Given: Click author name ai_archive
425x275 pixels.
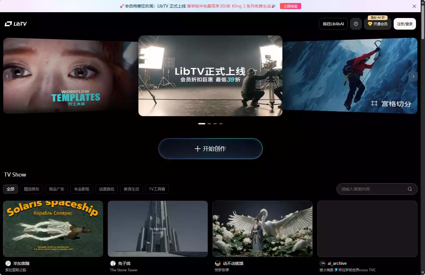Looking at the screenshot, I should (337, 263).
